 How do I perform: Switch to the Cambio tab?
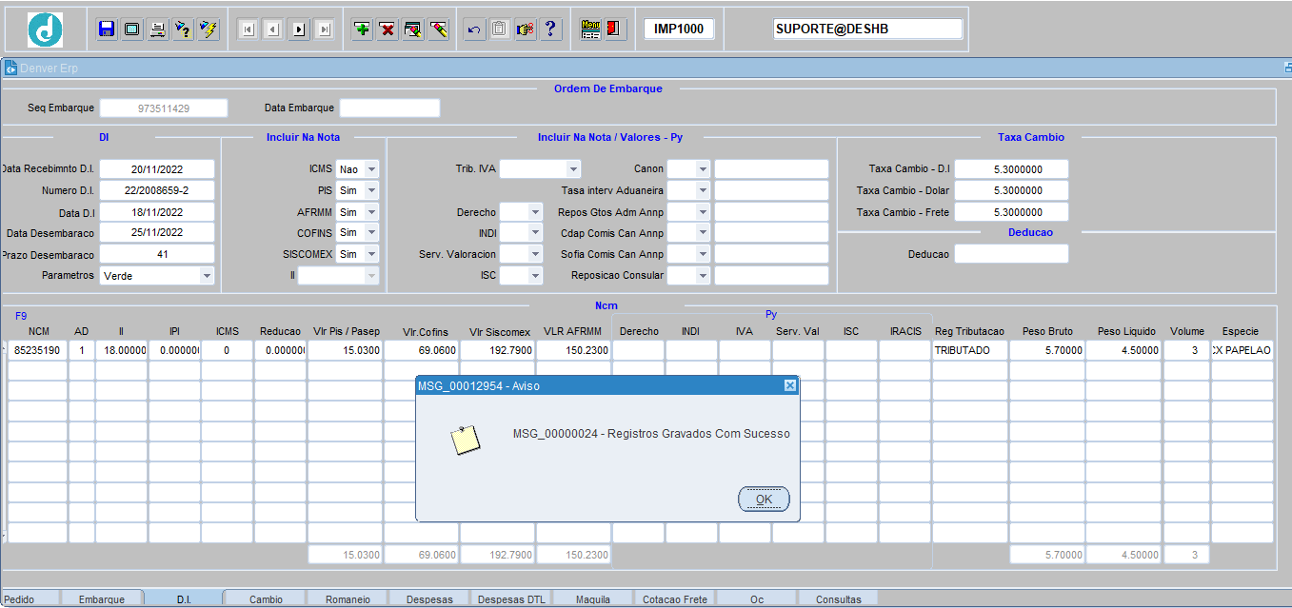click(x=266, y=598)
